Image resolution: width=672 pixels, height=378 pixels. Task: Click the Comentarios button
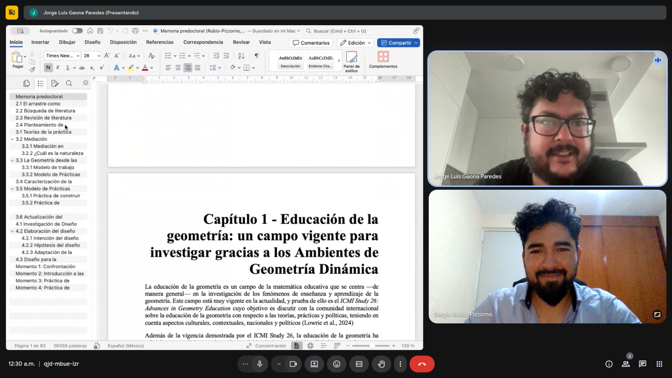311,43
